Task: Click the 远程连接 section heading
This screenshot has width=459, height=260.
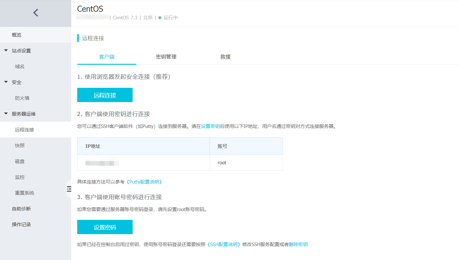Action: click(93, 38)
